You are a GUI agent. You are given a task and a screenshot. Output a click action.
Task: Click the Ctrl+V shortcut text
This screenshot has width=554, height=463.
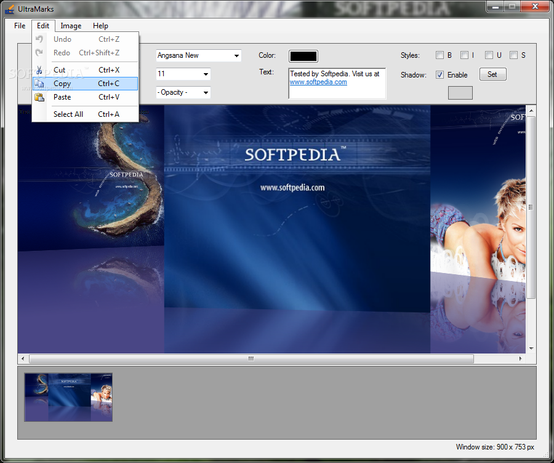(109, 97)
